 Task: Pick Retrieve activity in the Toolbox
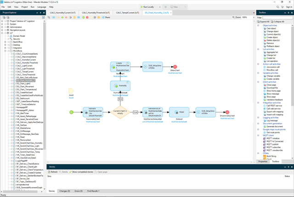(270, 44)
